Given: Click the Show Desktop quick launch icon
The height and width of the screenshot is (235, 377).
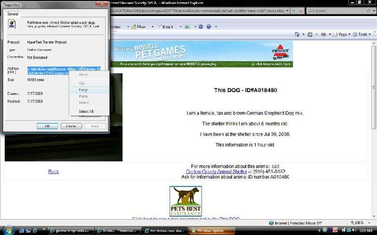Looking at the screenshot, I should [x=21, y=231].
